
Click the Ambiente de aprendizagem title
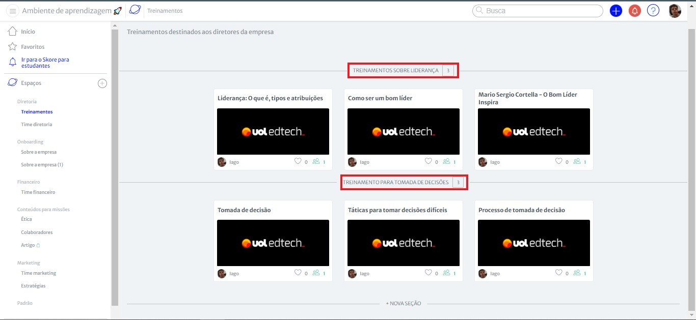pyautogui.click(x=67, y=11)
